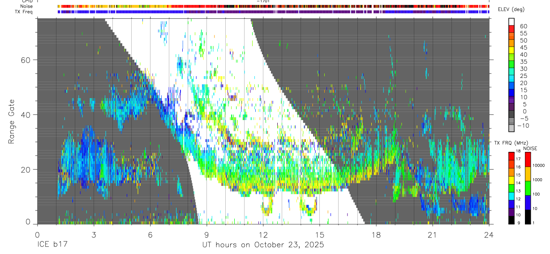Click the '21' tick label on the UT hours axis
The width and height of the screenshot is (550, 254).
tap(432, 235)
